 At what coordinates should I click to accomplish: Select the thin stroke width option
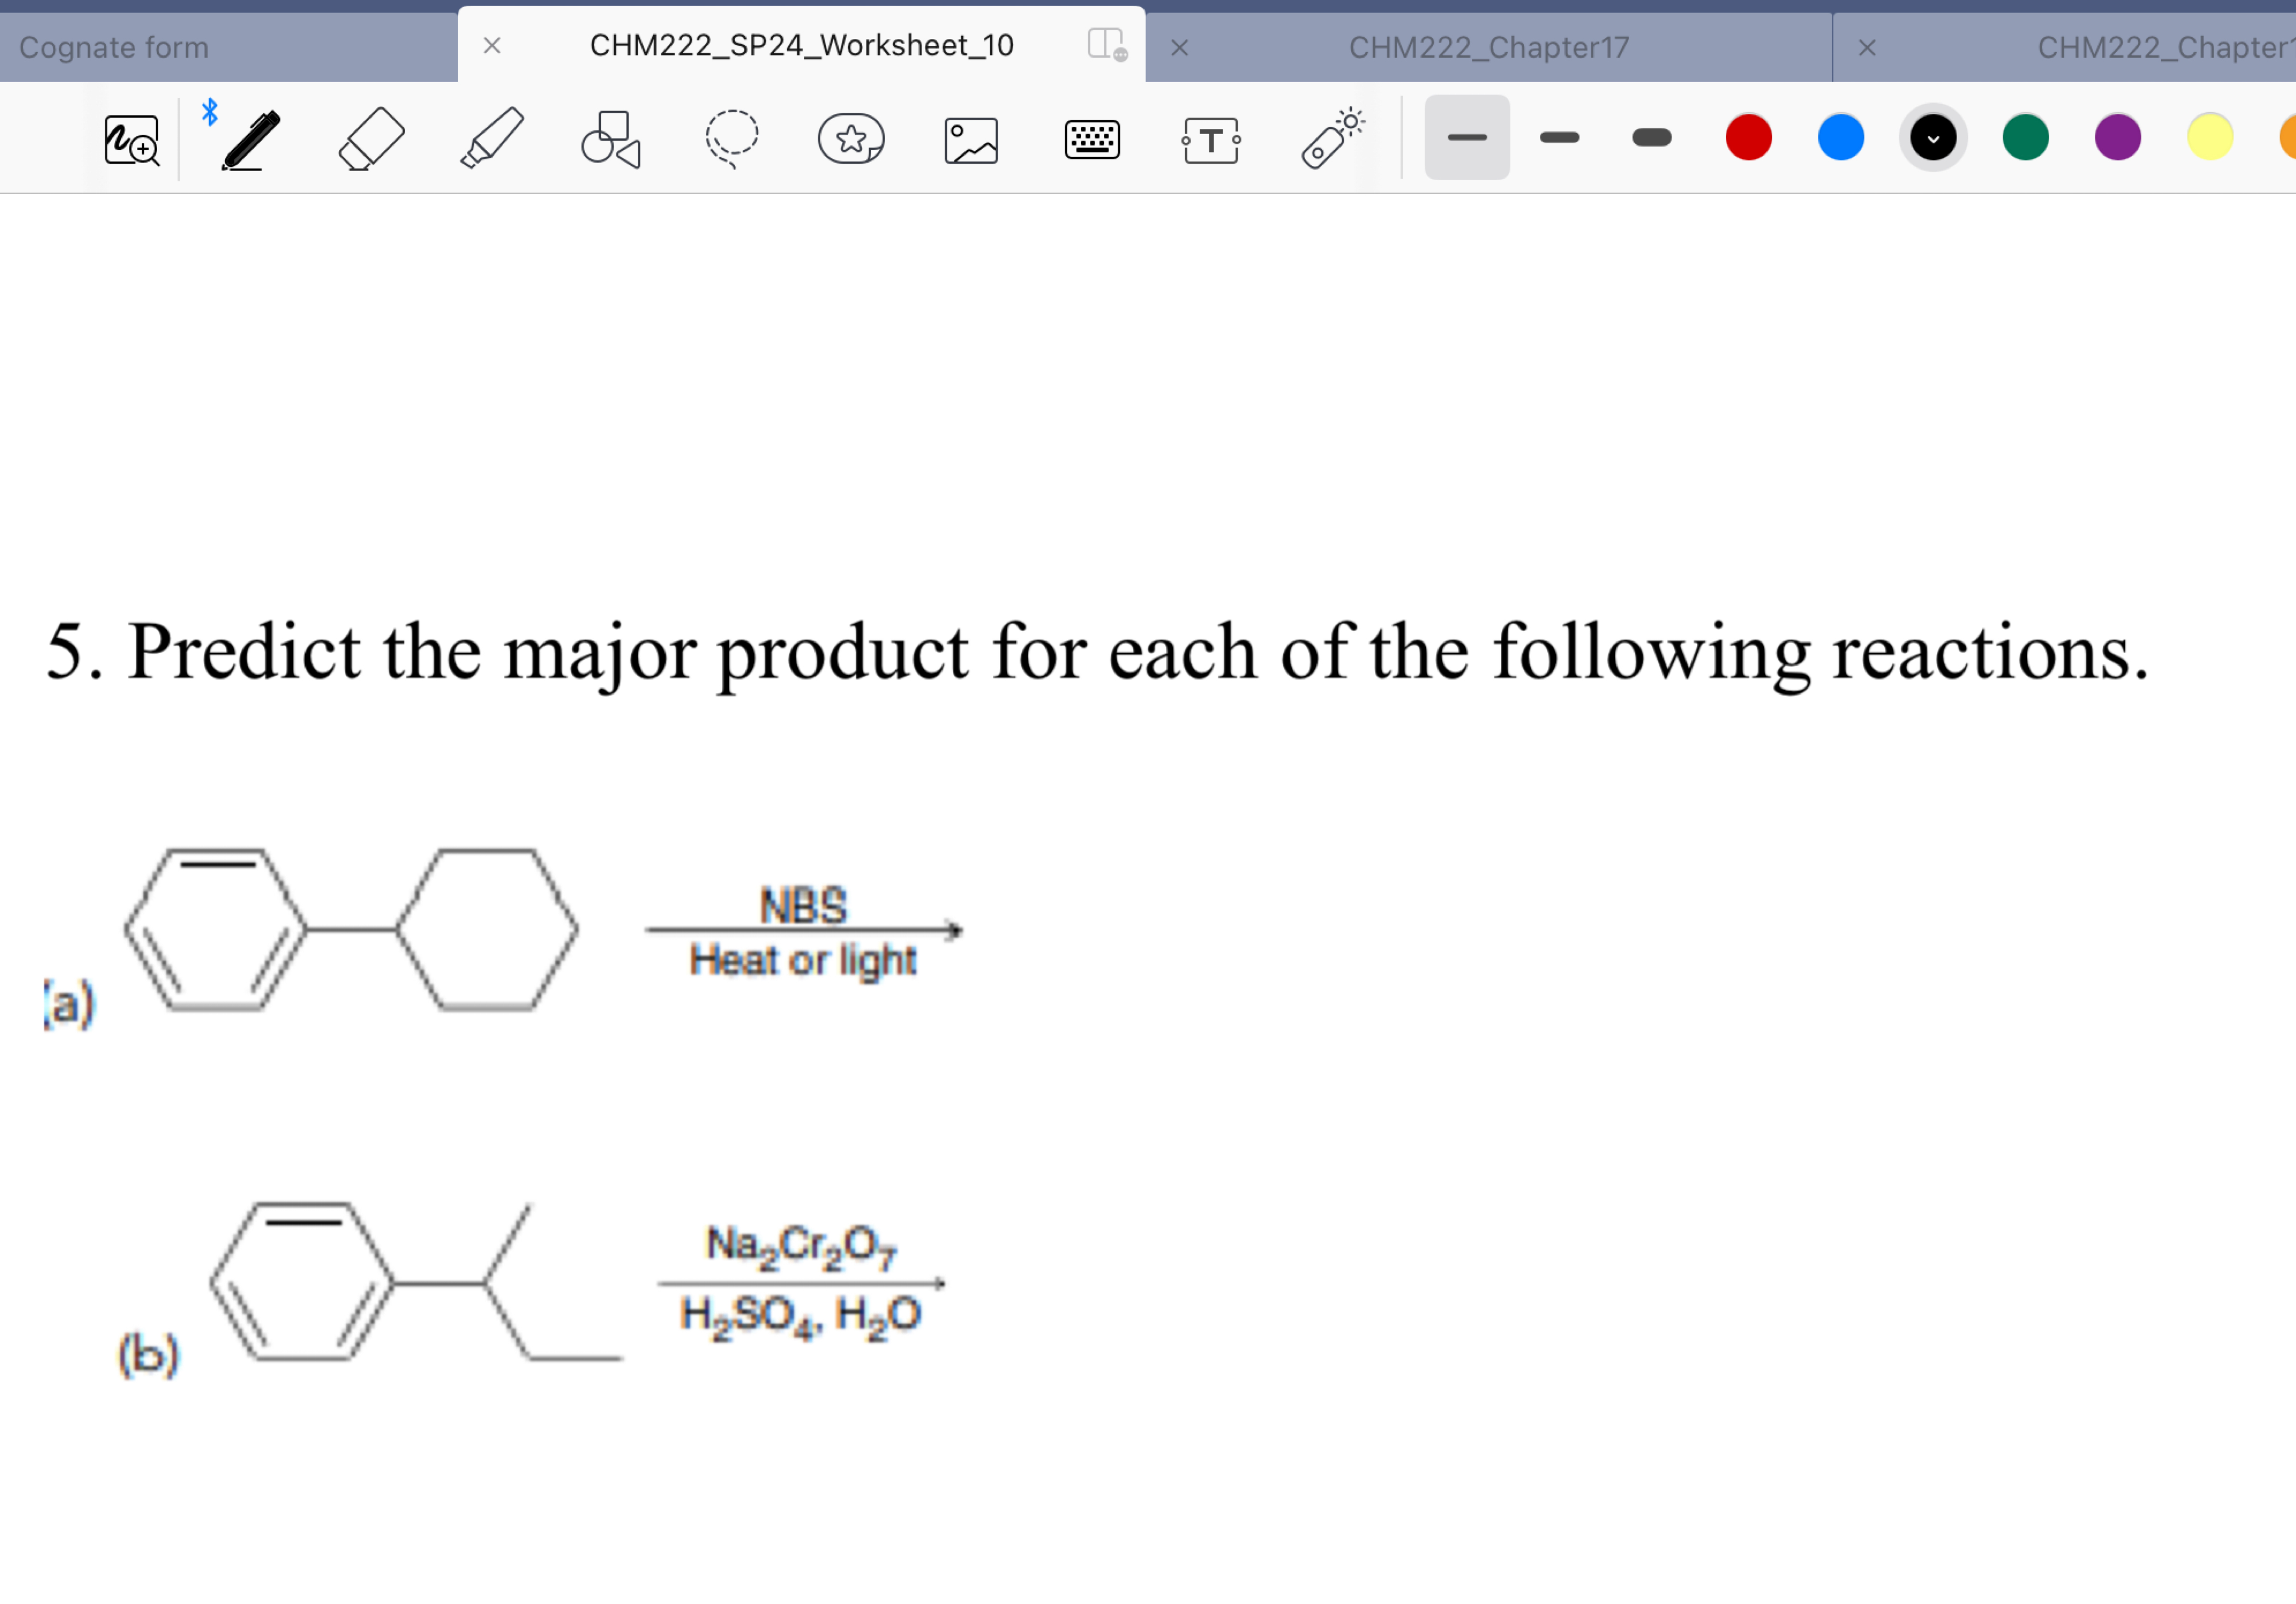point(1467,138)
